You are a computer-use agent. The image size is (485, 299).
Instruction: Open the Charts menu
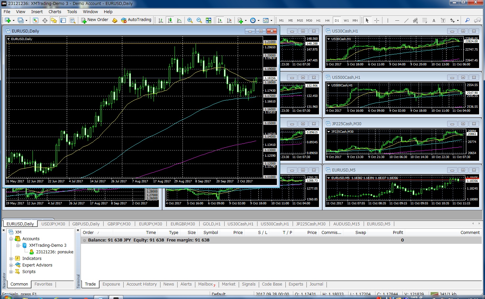55,11
